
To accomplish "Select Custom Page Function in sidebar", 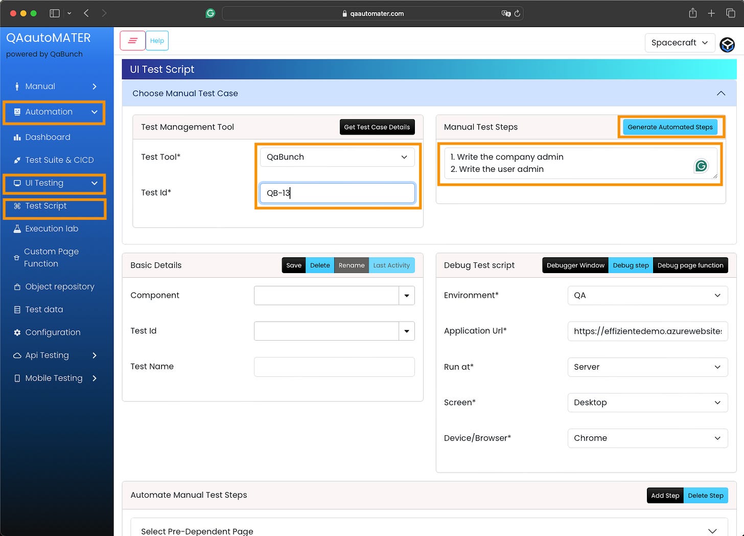I will click(x=51, y=257).
